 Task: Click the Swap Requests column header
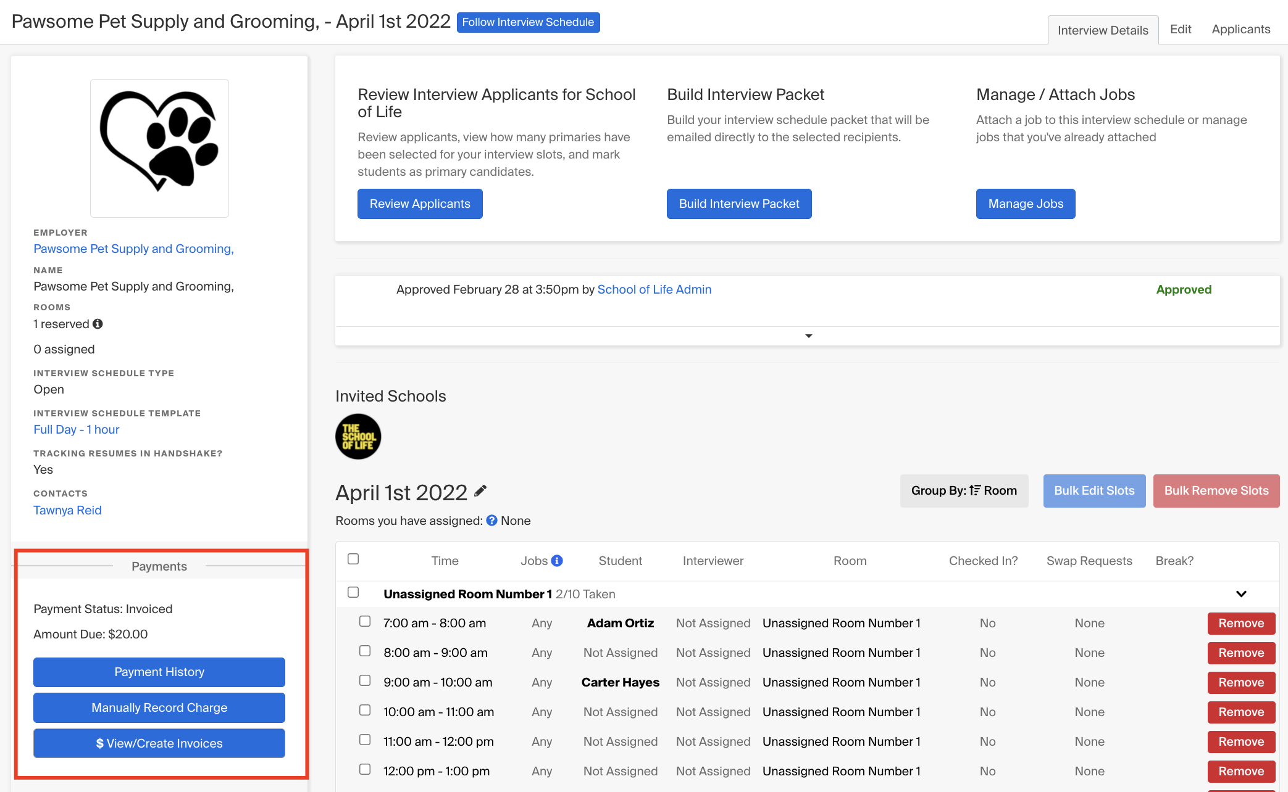point(1089,561)
